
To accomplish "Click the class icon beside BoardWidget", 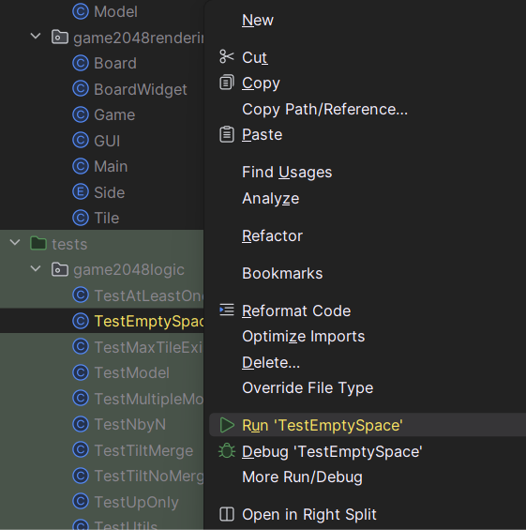I will (81, 89).
